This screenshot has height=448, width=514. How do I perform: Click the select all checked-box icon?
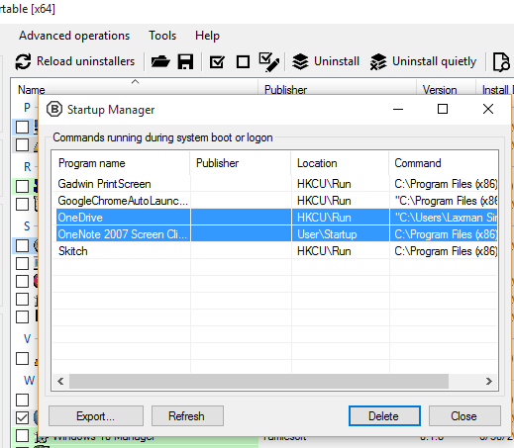[217, 61]
